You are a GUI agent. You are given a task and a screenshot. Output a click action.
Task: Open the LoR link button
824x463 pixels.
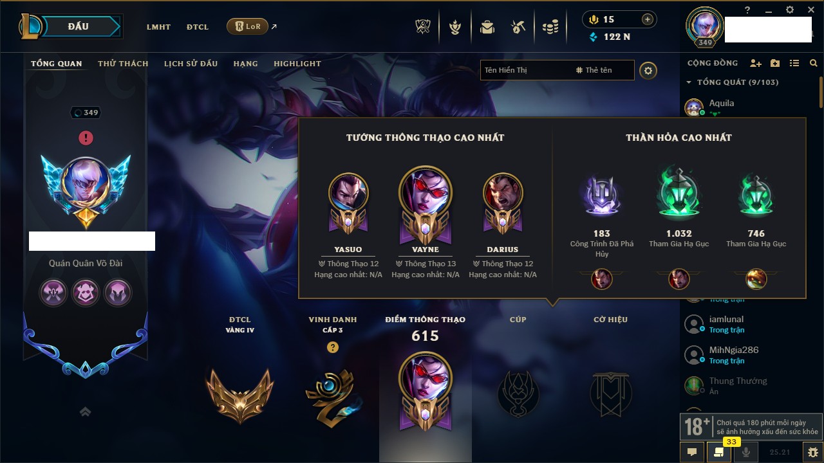tap(248, 26)
